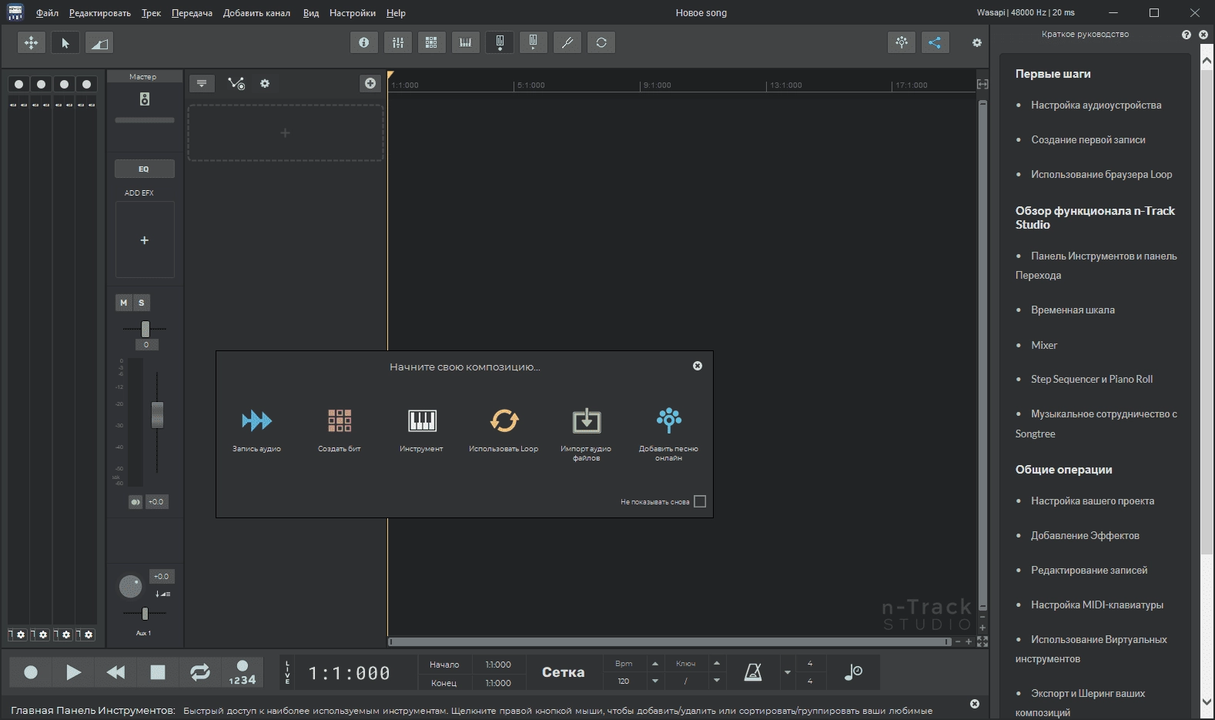This screenshot has height=720, width=1215.
Task: Open the info toolbar button
Action: pos(364,42)
